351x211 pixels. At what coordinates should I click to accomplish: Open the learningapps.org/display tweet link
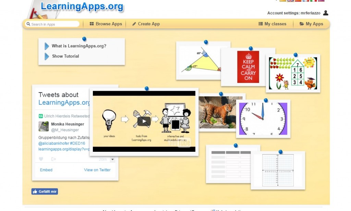tap(64, 149)
